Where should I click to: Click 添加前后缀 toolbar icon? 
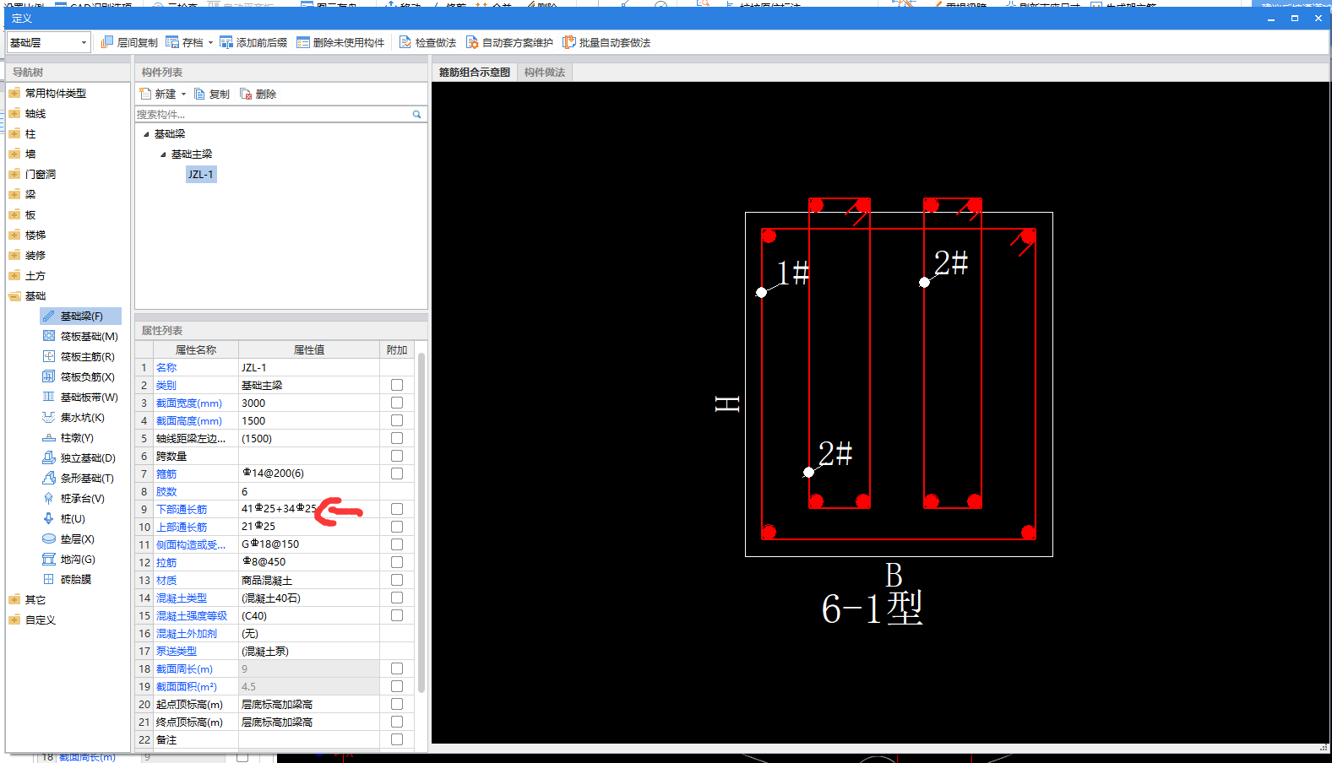226,42
